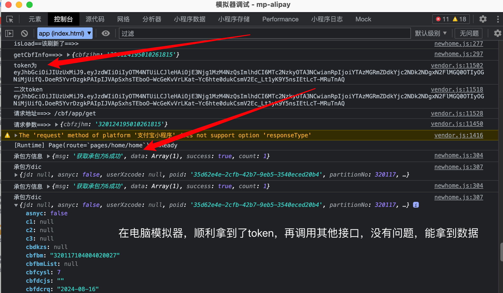Screen dimensions: 503x293
Task: Click the three-dot more options menu
Action: [x=497, y=19]
